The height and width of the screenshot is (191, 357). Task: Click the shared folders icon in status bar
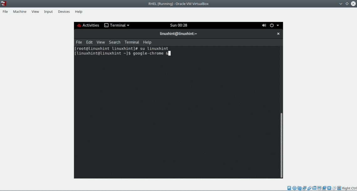tap(314, 188)
